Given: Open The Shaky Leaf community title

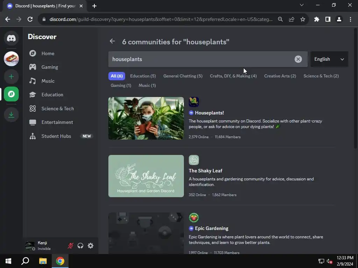Looking at the screenshot, I should tap(206, 171).
